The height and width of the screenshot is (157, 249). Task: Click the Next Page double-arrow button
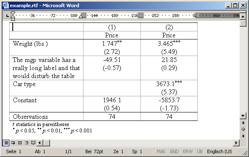click(x=243, y=136)
